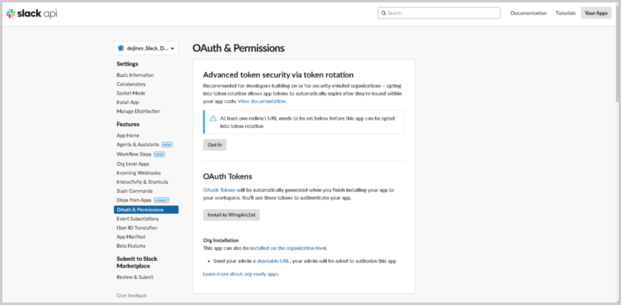The height and width of the screenshot is (305, 621).
Task: Click the NEW badge beside Workflow Steps
Action: pos(159,154)
